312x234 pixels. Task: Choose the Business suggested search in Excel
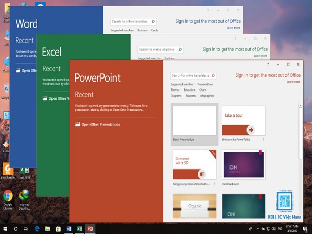coord(170,58)
